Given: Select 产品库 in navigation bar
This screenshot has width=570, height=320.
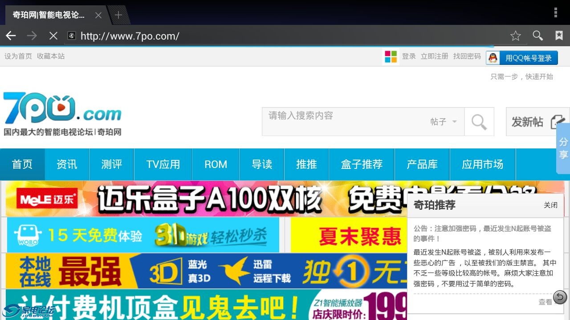Looking at the screenshot, I should 422,164.
